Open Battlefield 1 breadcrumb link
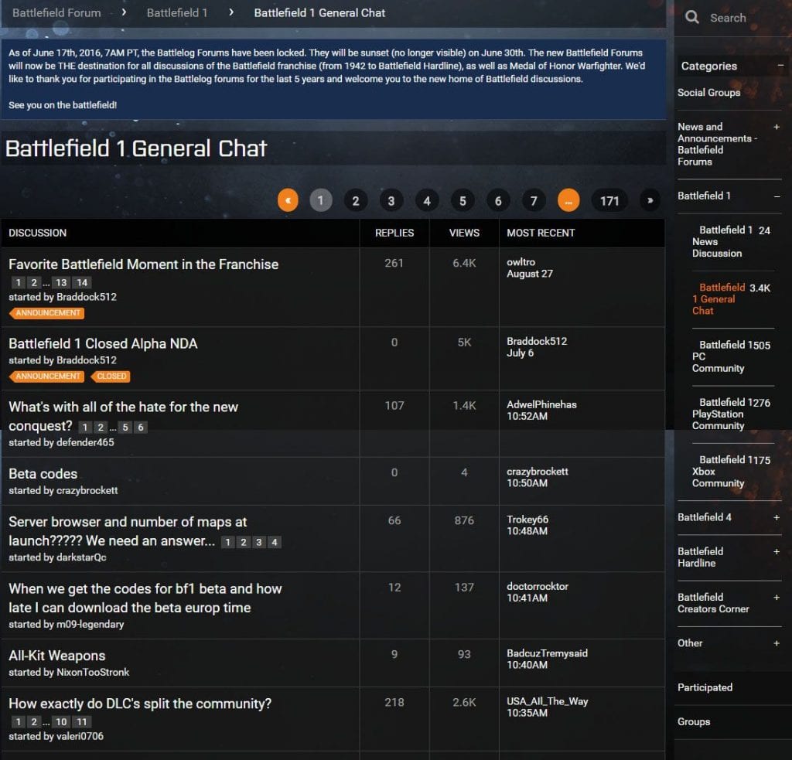 [177, 12]
